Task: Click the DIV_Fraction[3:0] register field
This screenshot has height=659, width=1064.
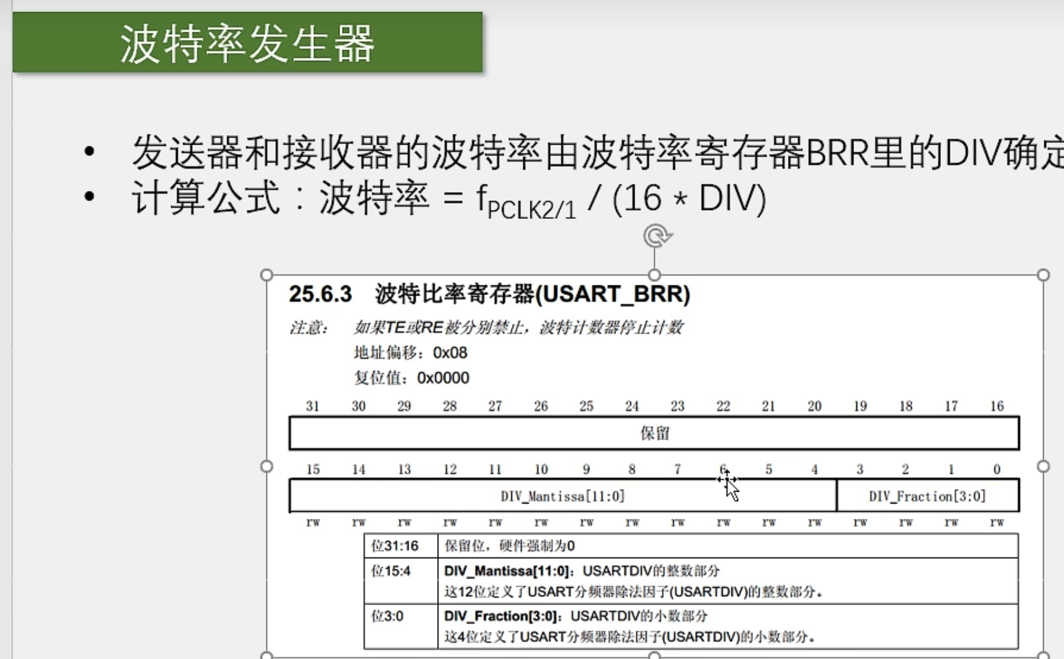Action: coord(927,496)
